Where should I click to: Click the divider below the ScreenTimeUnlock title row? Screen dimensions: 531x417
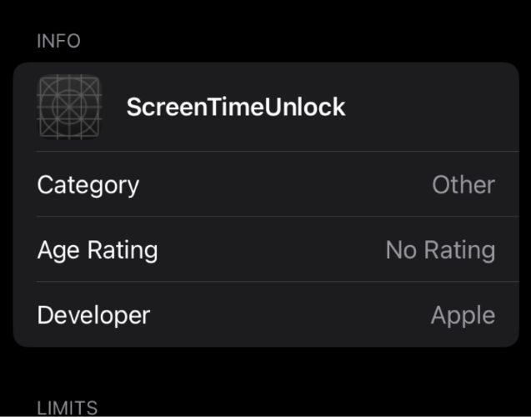[275, 152]
